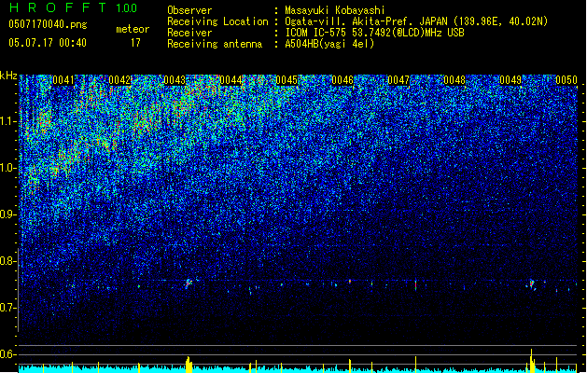
Task: Click the meteor label
Action: click(133, 29)
